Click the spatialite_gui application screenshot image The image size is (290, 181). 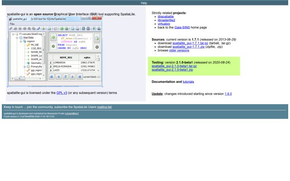coord(55,52)
